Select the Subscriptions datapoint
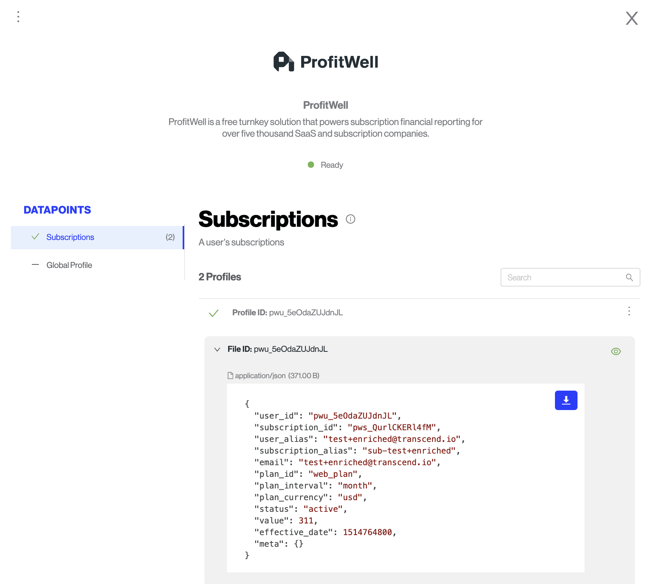The image size is (649, 584). pyautogui.click(x=70, y=237)
